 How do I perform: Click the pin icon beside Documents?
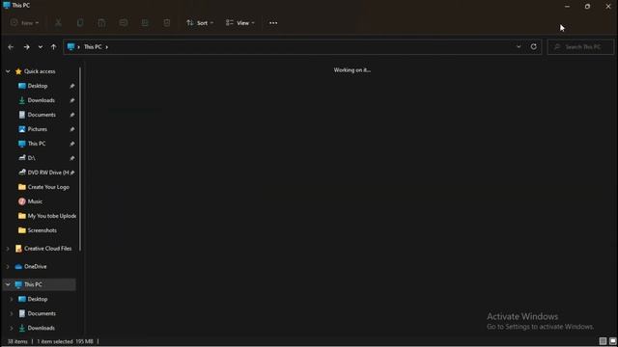(72, 115)
